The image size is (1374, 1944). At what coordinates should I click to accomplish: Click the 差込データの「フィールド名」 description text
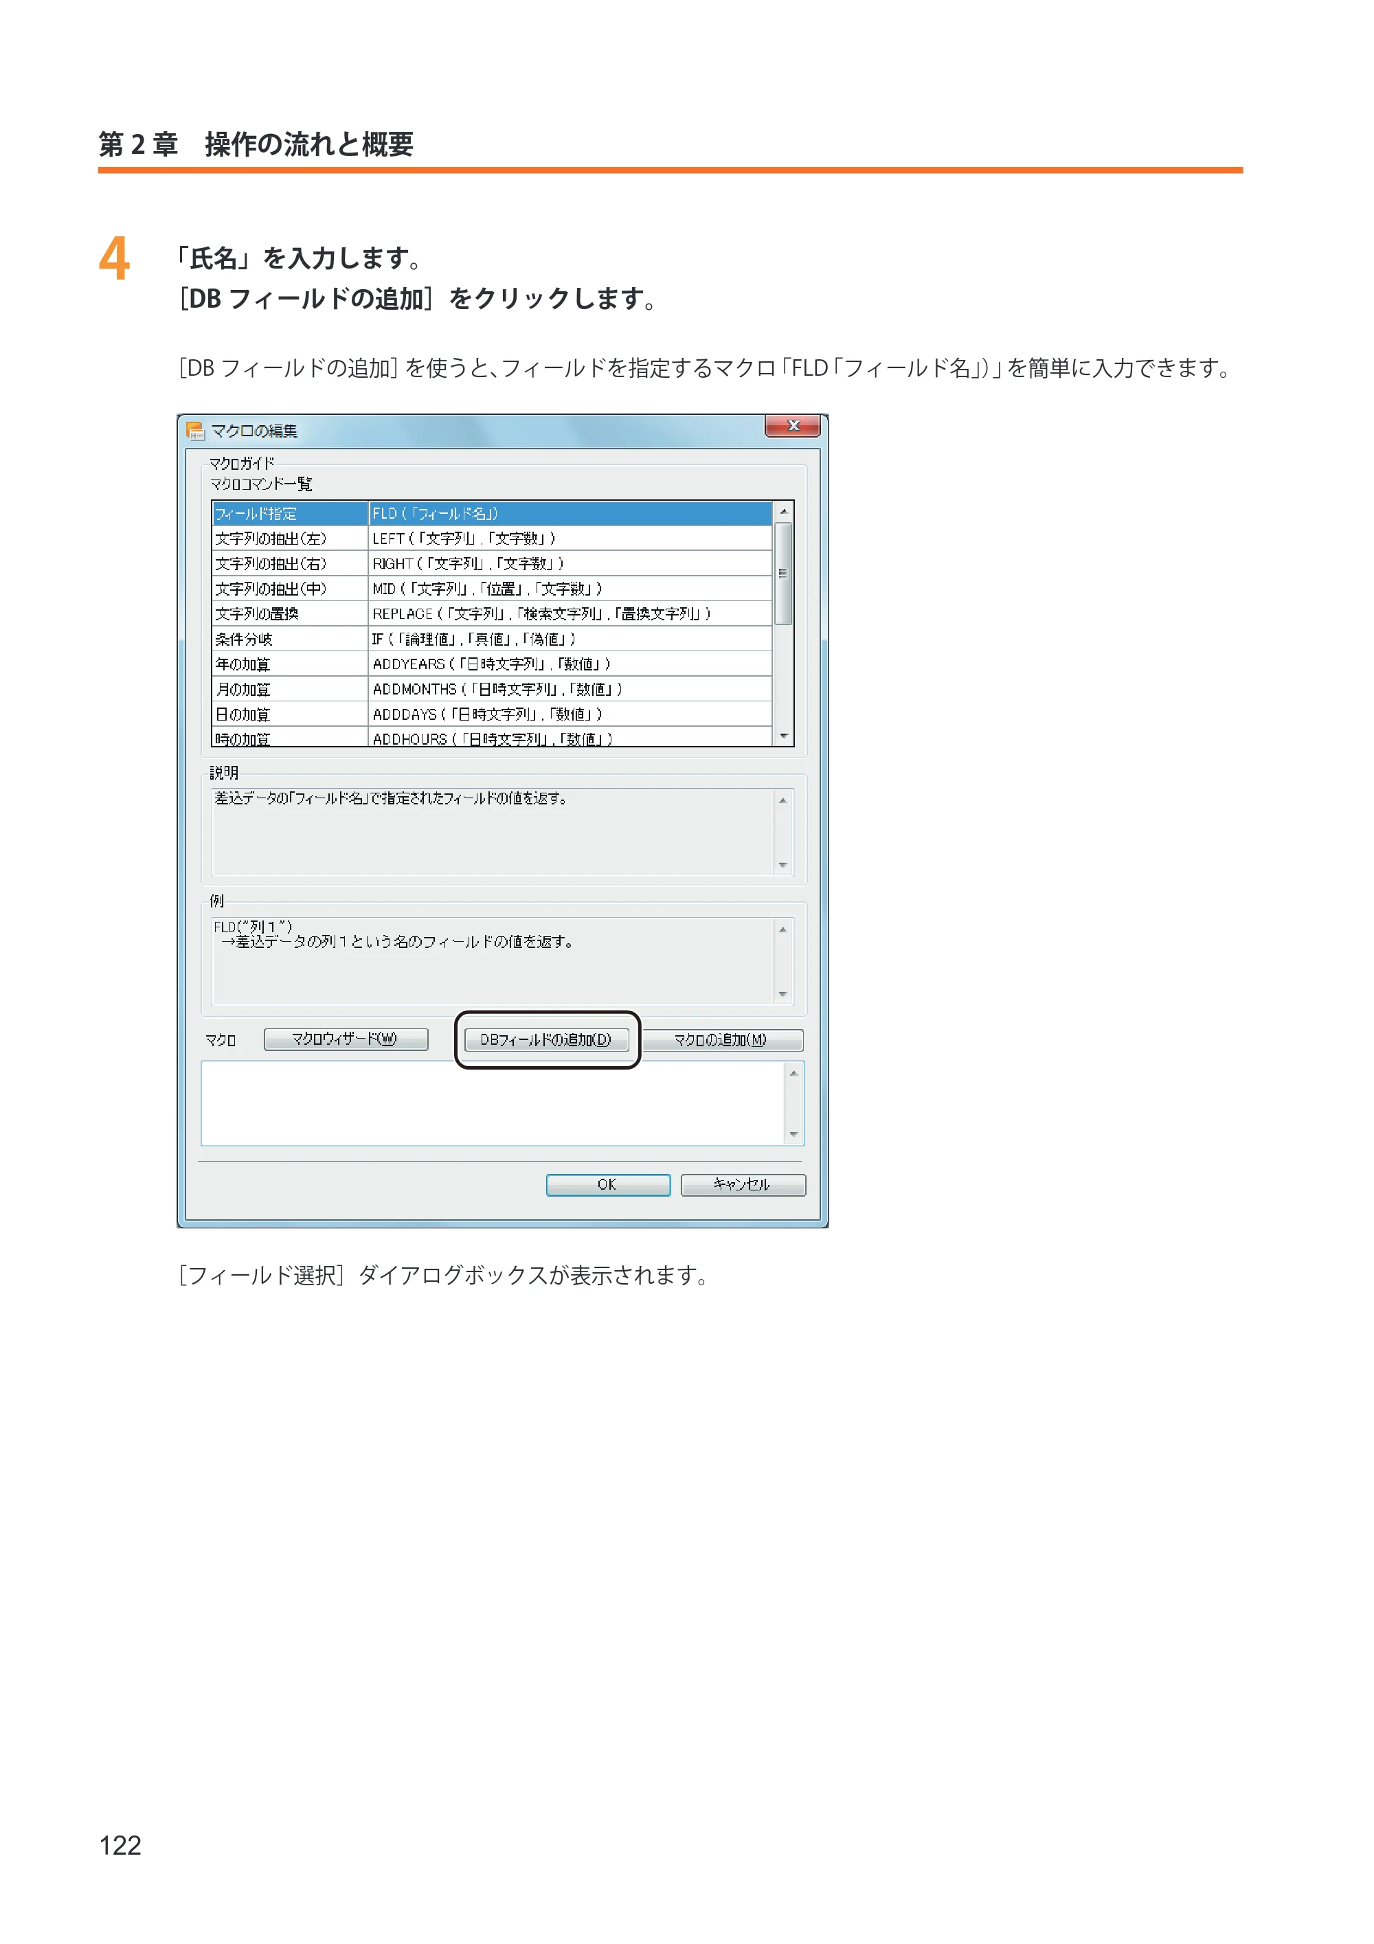(x=391, y=798)
